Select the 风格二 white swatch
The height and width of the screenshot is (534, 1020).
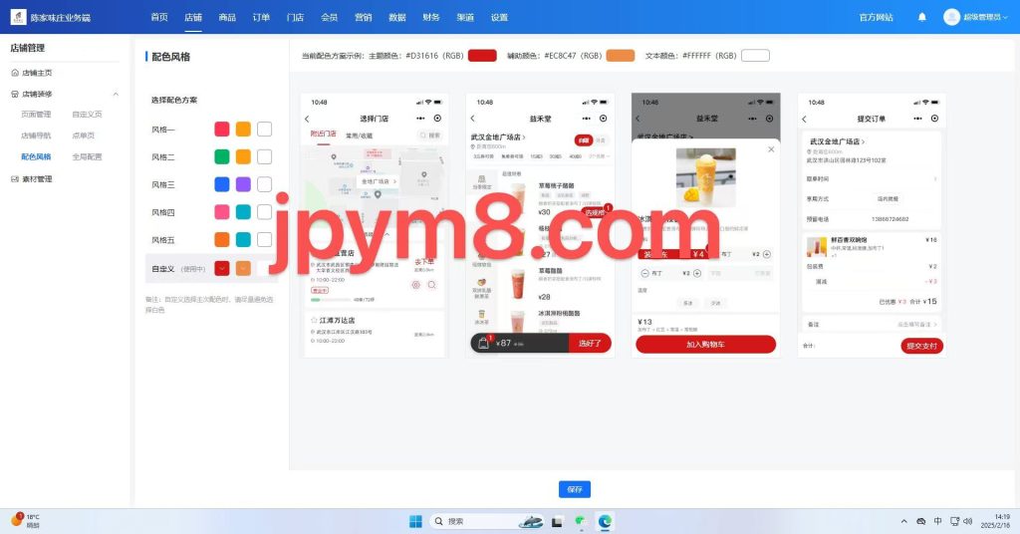tap(264, 156)
